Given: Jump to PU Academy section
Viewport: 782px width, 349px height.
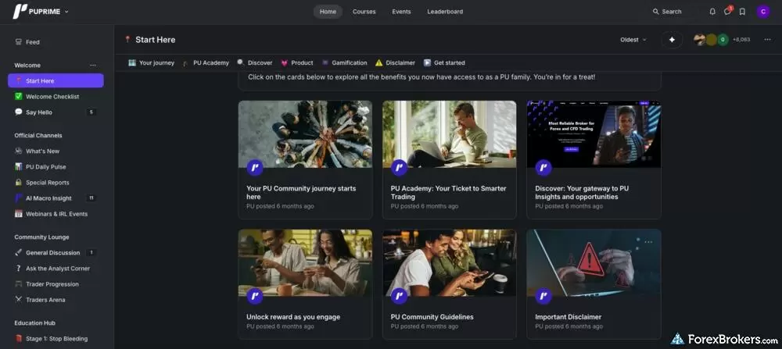Looking at the screenshot, I should point(206,62).
